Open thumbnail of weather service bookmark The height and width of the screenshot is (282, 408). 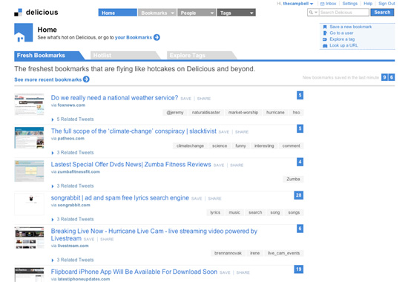click(29, 104)
